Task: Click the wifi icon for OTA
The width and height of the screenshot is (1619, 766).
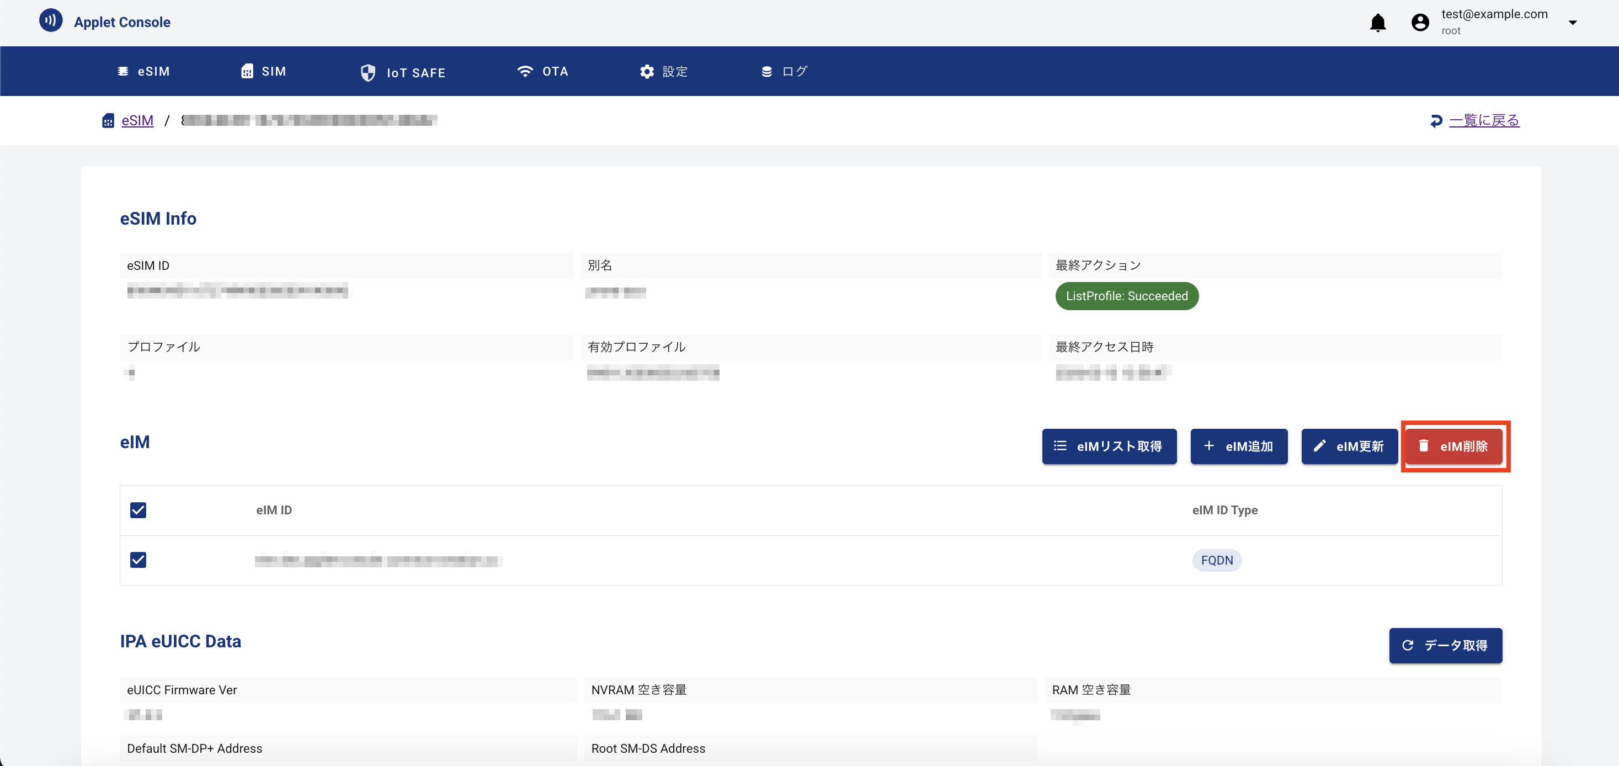Action: pyautogui.click(x=524, y=71)
